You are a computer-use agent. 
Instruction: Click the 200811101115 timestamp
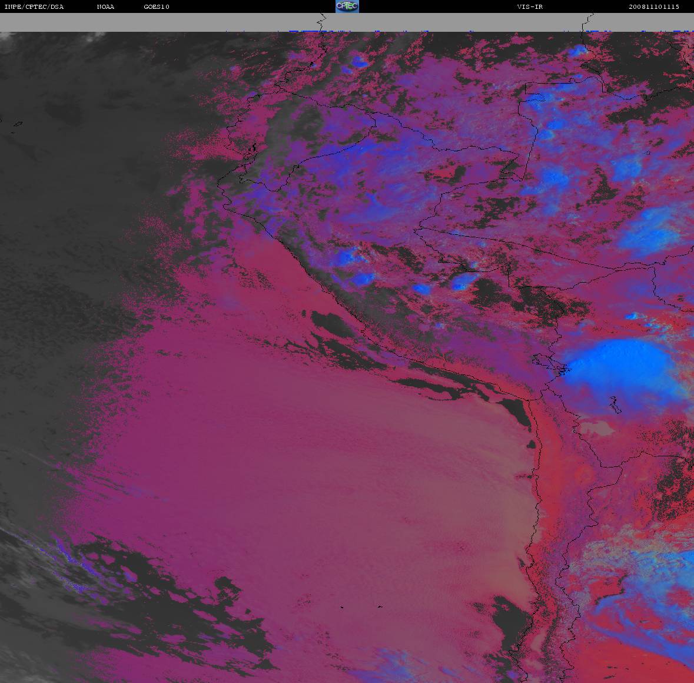click(x=654, y=6)
